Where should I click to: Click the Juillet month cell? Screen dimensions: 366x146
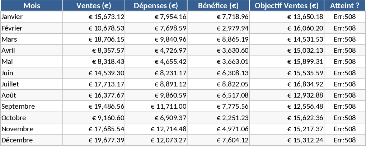[x=32, y=84]
